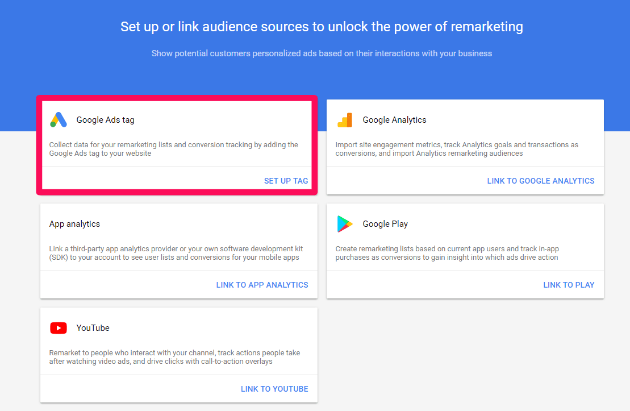Select the Google Play card title
Image resolution: width=630 pixels, height=411 pixels.
[x=385, y=224]
